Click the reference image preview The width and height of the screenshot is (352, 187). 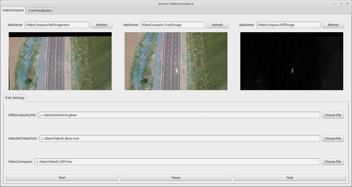click(x=60, y=61)
